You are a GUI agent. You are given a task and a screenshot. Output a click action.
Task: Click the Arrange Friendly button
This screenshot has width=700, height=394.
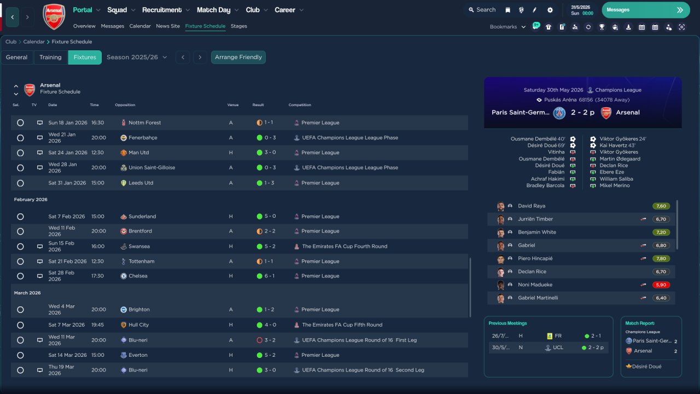point(238,57)
